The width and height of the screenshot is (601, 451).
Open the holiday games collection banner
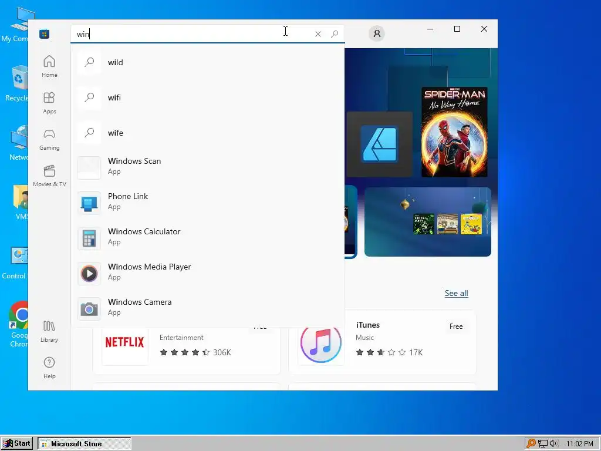point(428,221)
